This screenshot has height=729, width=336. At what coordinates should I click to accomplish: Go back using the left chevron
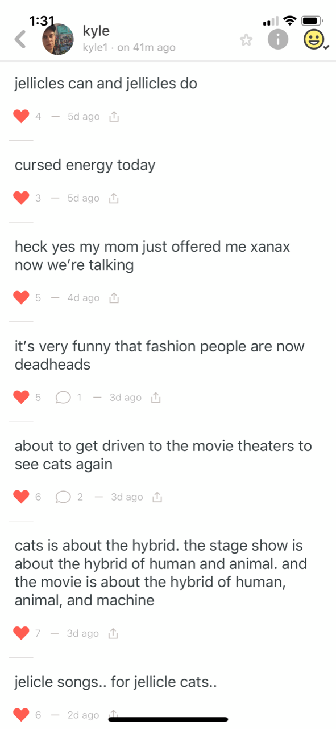pos(20,39)
